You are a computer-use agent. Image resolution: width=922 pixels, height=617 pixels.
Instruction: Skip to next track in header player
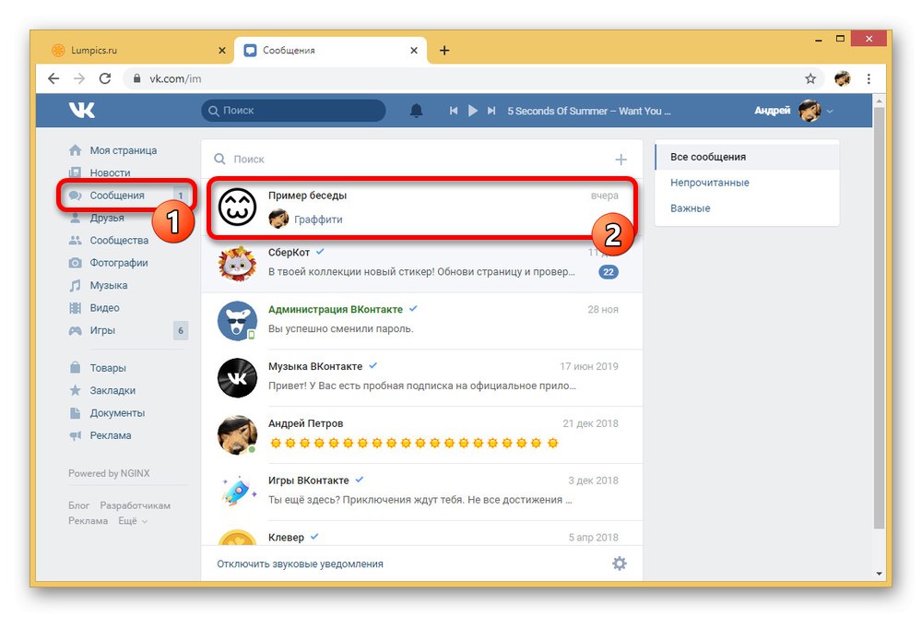491,111
